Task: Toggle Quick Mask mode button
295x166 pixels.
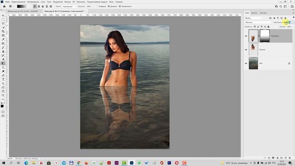Action: point(3,112)
